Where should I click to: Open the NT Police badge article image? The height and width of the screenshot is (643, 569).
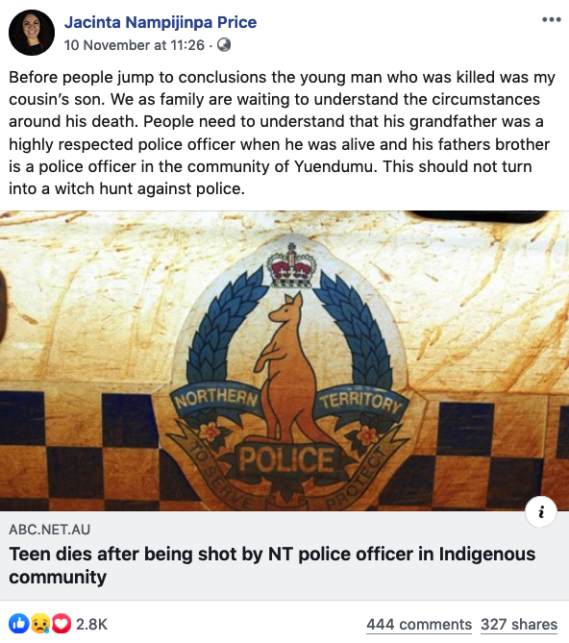click(x=284, y=360)
